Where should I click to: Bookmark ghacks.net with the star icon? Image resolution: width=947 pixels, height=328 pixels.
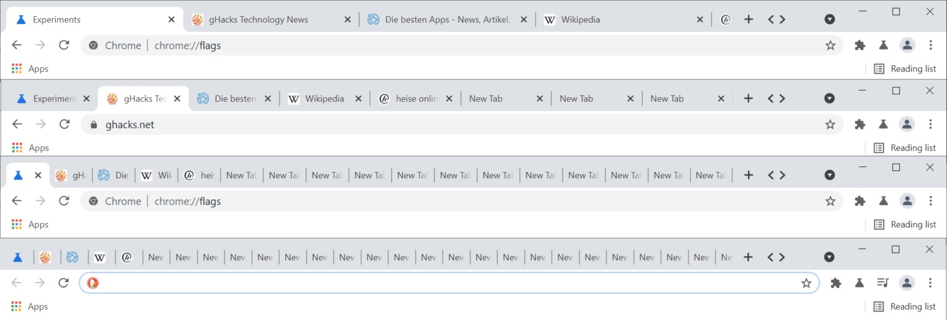pyautogui.click(x=830, y=125)
